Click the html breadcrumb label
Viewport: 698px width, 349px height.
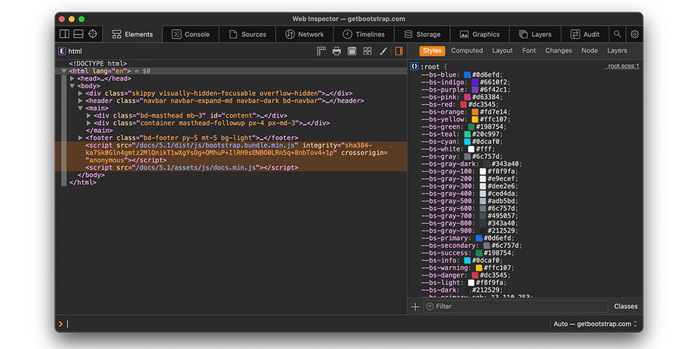coord(75,51)
